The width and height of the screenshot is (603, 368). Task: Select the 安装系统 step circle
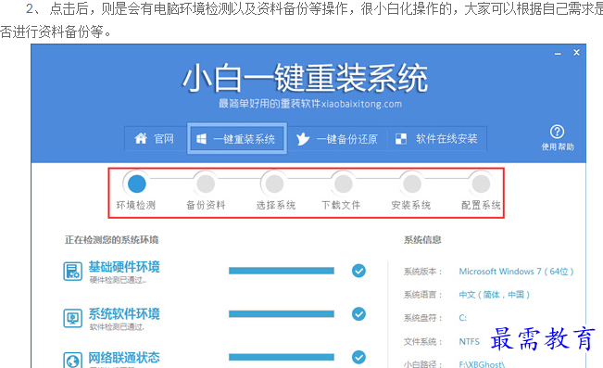pos(412,184)
